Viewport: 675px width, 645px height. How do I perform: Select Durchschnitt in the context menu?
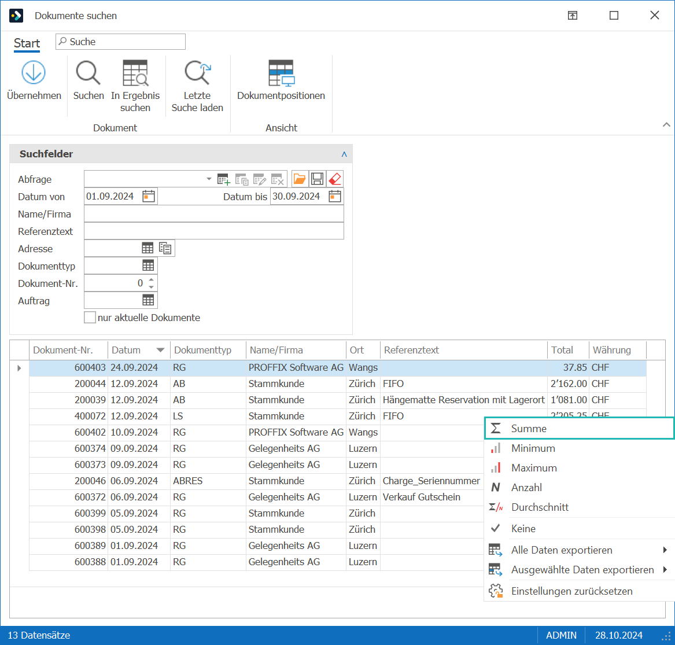pyautogui.click(x=580, y=507)
